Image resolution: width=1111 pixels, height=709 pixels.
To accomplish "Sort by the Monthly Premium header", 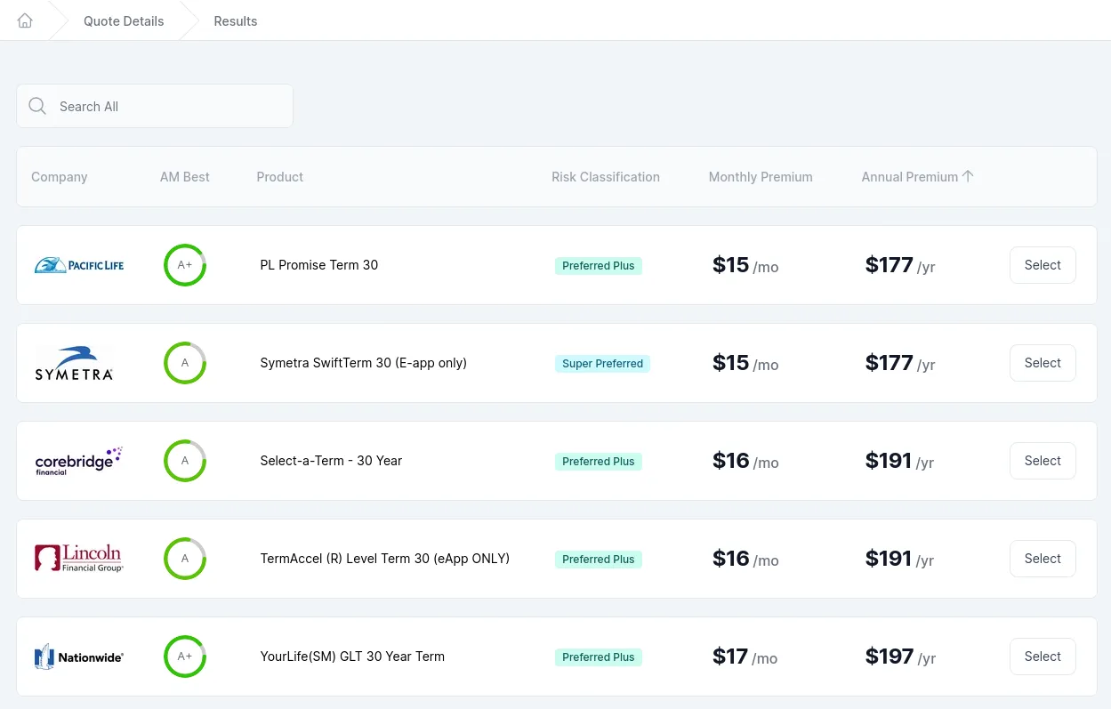I will [761, 177].
